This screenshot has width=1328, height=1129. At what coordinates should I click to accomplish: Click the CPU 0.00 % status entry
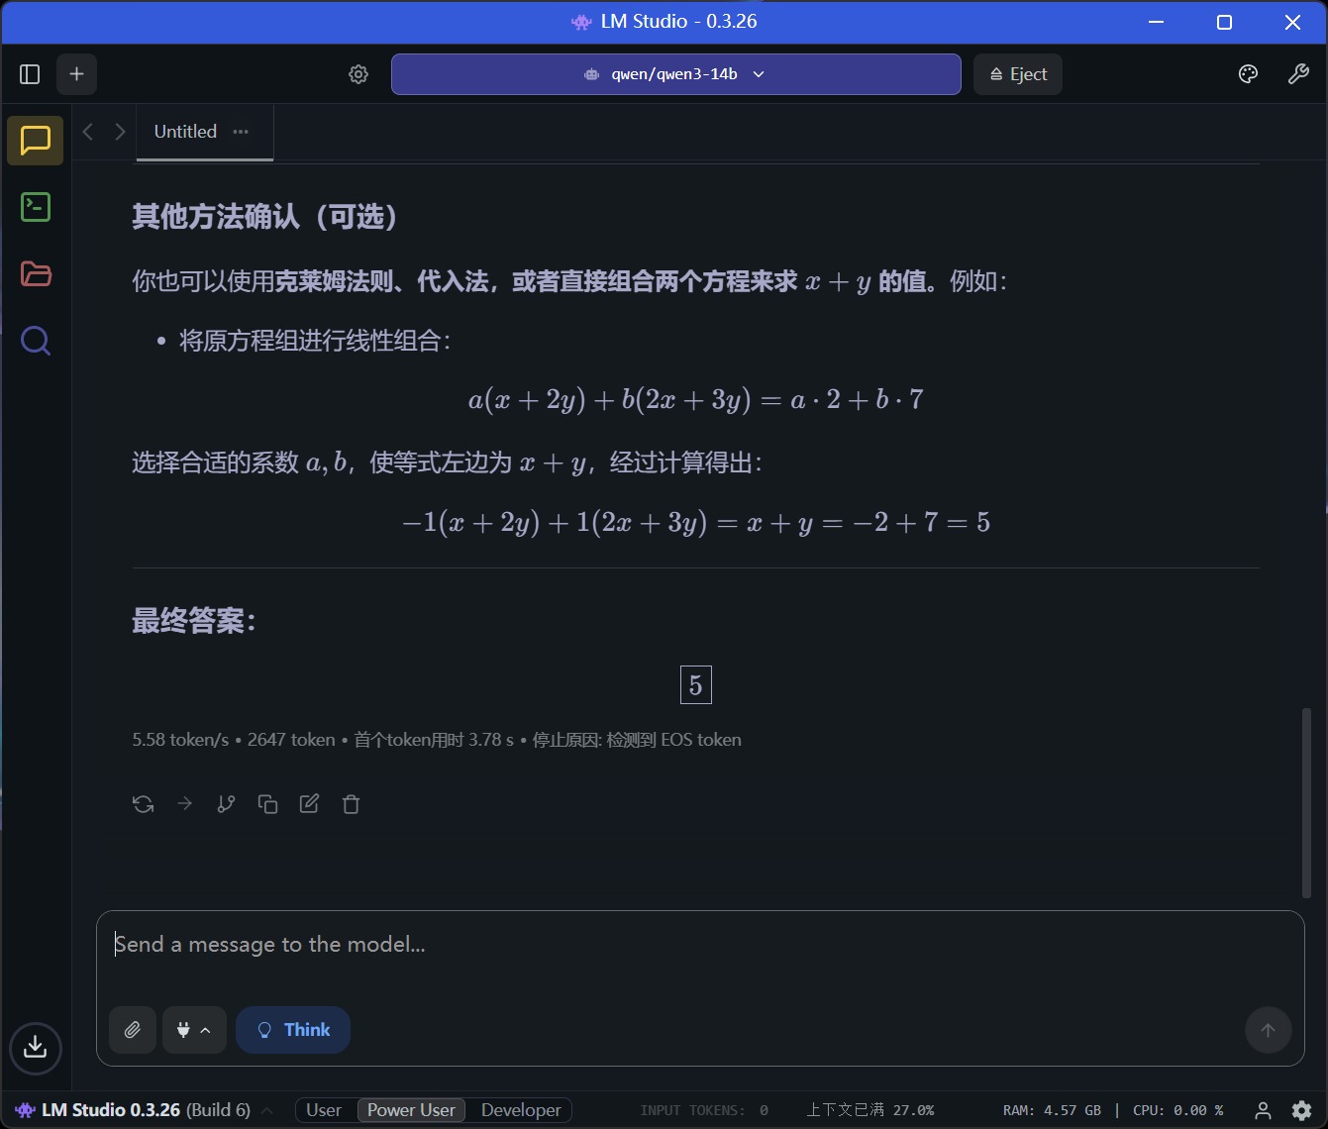pyautogui.click(x=1178, y=1110)
